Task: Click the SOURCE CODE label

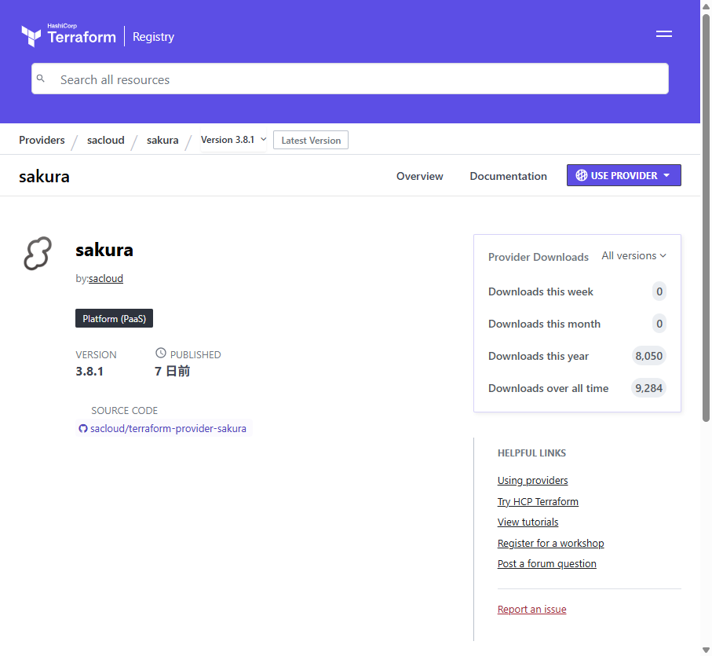Action: pos(124,411)
